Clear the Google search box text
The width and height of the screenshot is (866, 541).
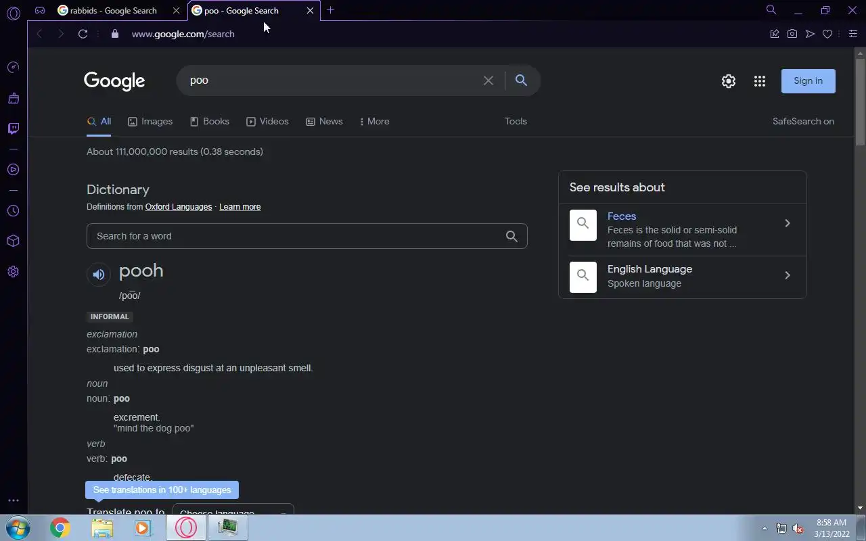tap(488, 80)
